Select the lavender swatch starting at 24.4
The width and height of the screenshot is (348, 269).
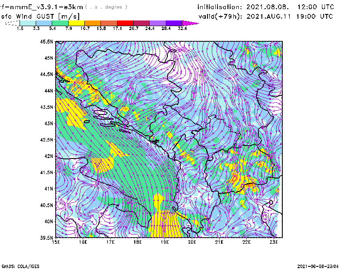[158, 23]
